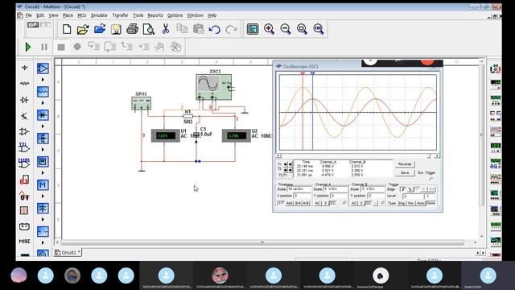Image resolution: width=515 pixels, height=290 pixels.
Task: Select the Circuit1 sheet tab
Action: [68, 252]
